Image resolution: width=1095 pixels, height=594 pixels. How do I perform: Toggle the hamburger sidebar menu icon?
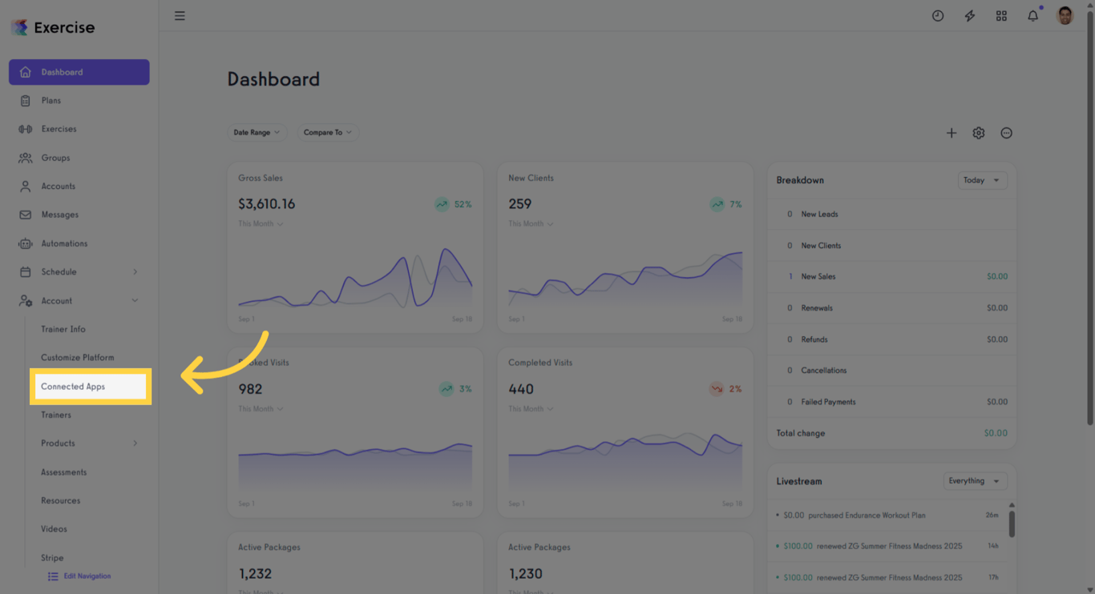[x=180, y=16]
